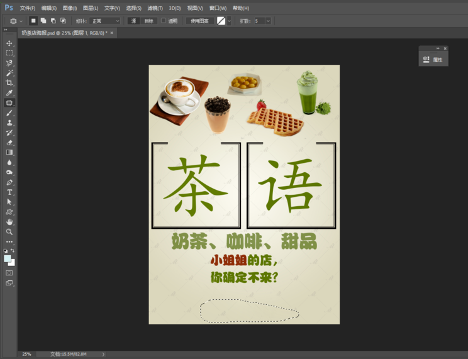Screen dimensions: 468x359
Task: Select the Zoom tool
Action: (x=9, y=232)
